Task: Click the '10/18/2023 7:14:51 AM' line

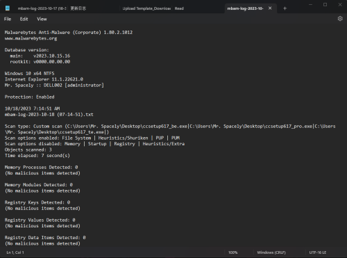Action: [32, 108]
